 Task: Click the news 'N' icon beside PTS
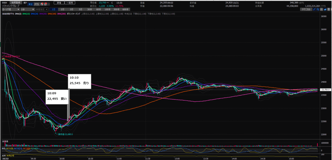coord(42,5)
